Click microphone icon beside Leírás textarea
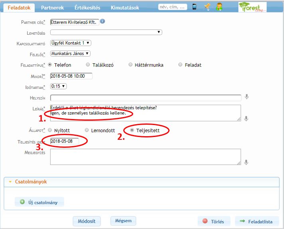 [247, 118]
